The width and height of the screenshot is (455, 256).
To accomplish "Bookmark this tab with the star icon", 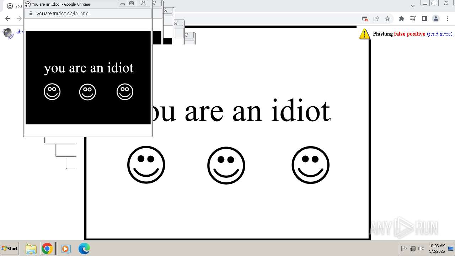I will click(387, 19).
